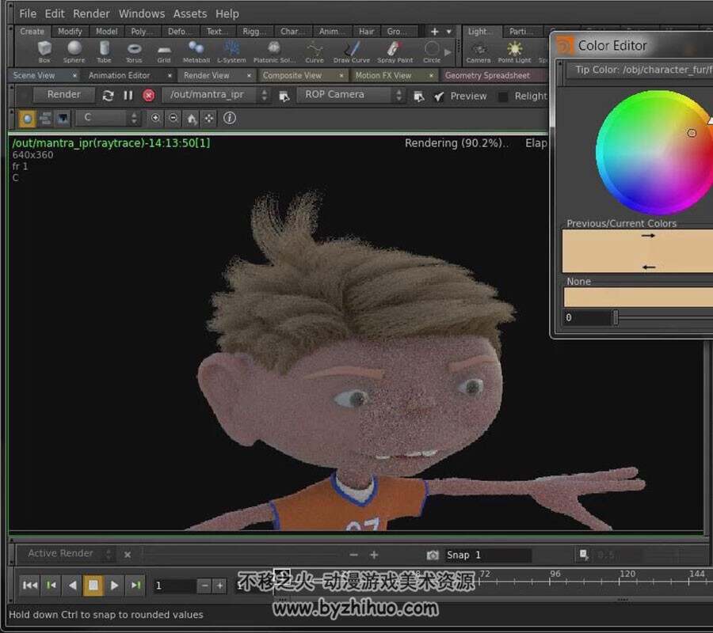Image resolution: width=713 pixels, height=633 pixels.
Task: Close the Render View tab
Action: (x=250, y=75)
